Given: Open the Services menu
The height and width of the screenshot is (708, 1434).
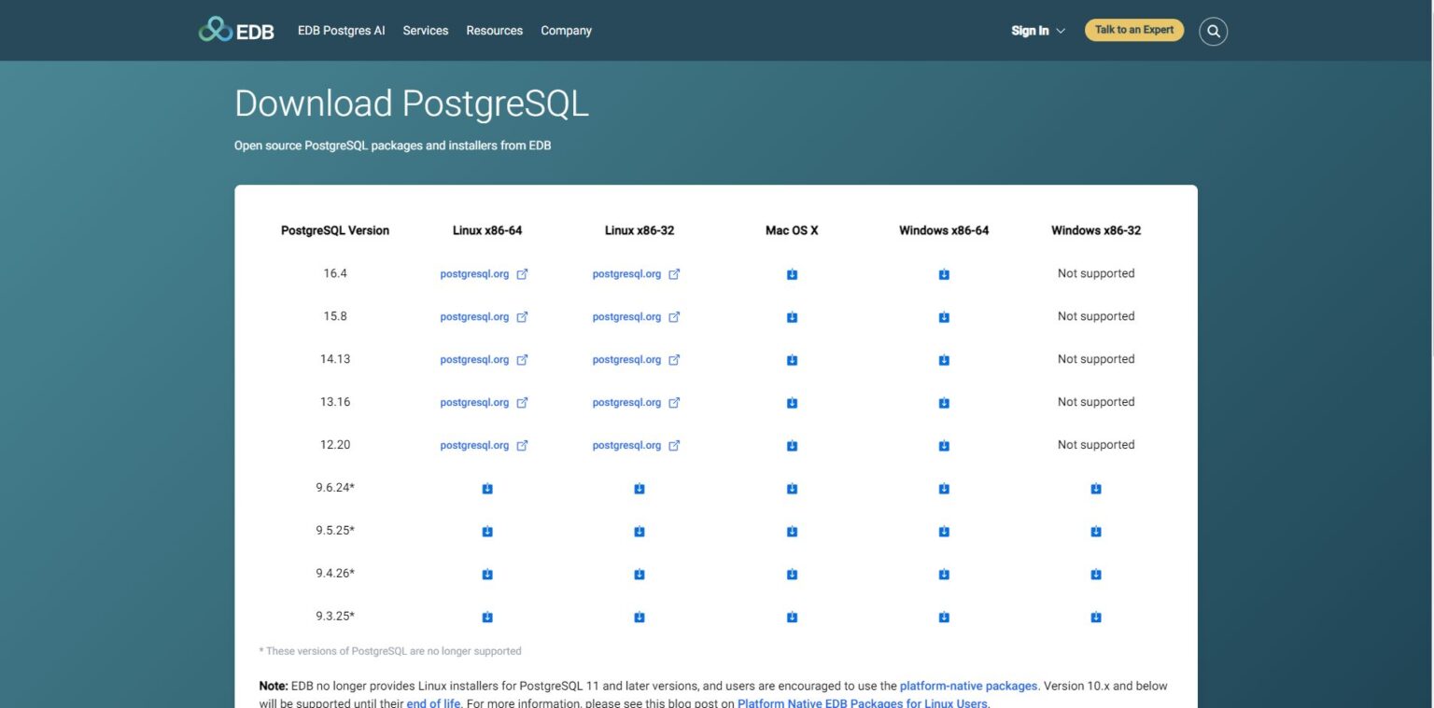Looking at the screenshot, I should 426,31.
